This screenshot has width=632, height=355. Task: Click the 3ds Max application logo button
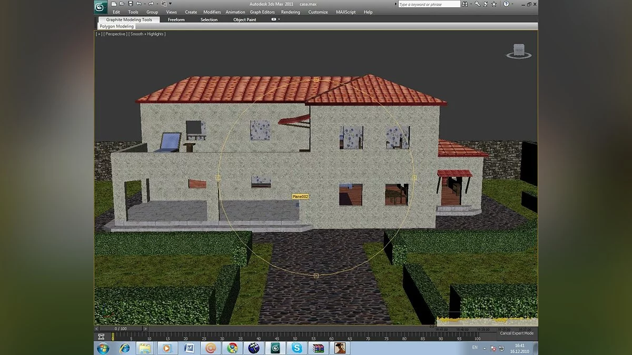pyautogui.click(x=101, y=6)
